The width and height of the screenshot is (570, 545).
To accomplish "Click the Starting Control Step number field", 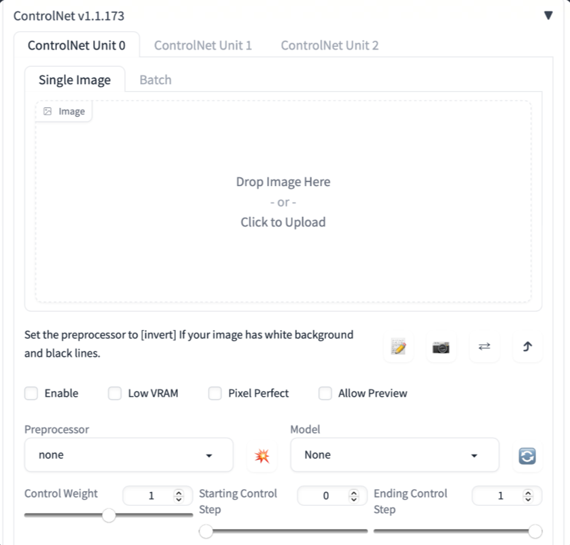I will [332, 495].
